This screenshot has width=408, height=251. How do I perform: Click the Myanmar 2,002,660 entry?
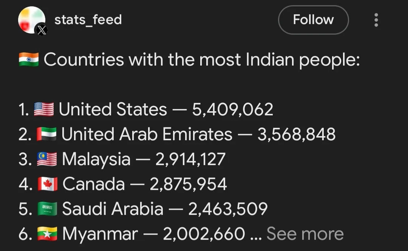click(x=153, y=234)
